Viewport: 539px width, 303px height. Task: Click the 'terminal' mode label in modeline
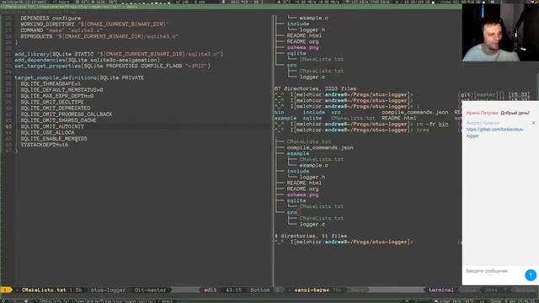point(441,290)
